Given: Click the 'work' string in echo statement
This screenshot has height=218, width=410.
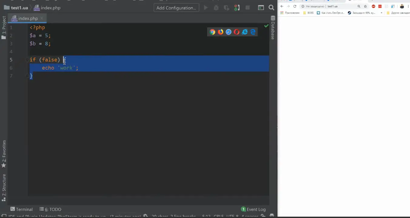Looking at the screenshot, I should click(x=66, y=68).
